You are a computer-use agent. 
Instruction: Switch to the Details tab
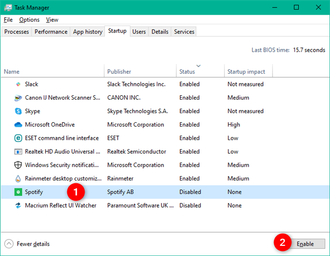[x=160, y=32]
